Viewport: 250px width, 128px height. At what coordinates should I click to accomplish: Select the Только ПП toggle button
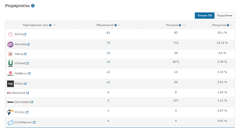tap(205, 15)
